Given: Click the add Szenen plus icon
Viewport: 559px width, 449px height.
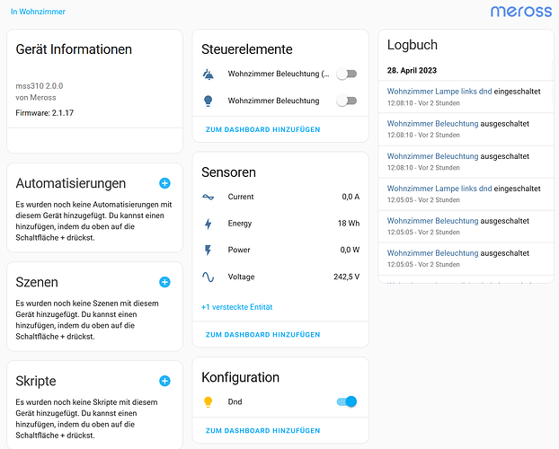Looking at the screenshot, I should (164, 282).
